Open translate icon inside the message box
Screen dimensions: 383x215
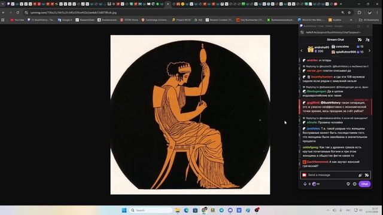tap(366, 175)
